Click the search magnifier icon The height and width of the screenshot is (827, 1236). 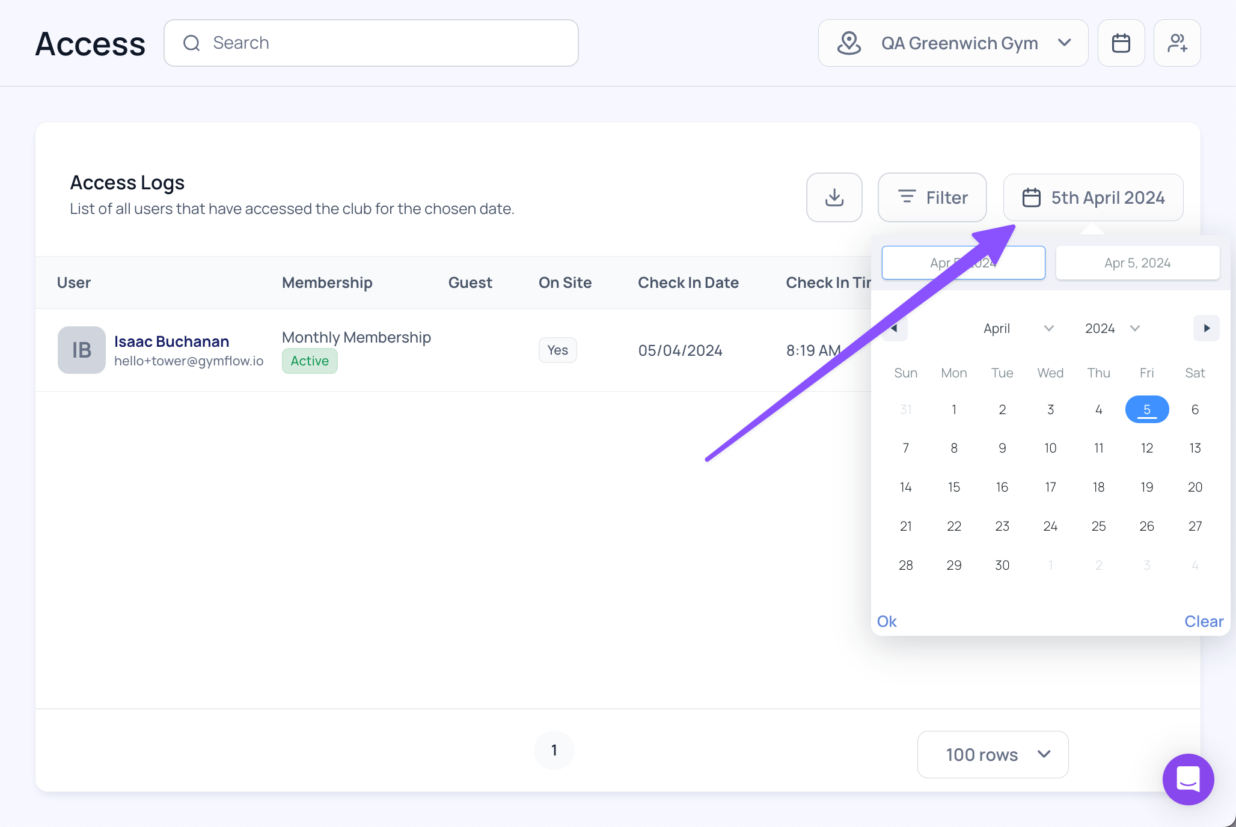tap(192, 43)
